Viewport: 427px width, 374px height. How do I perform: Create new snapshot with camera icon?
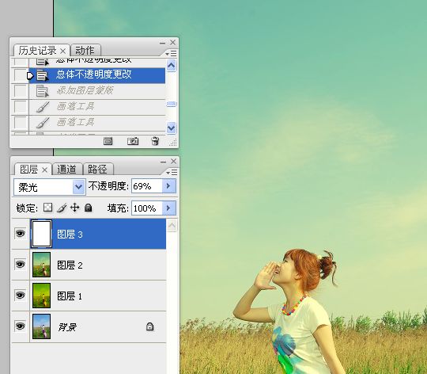(x=133, y=141)
